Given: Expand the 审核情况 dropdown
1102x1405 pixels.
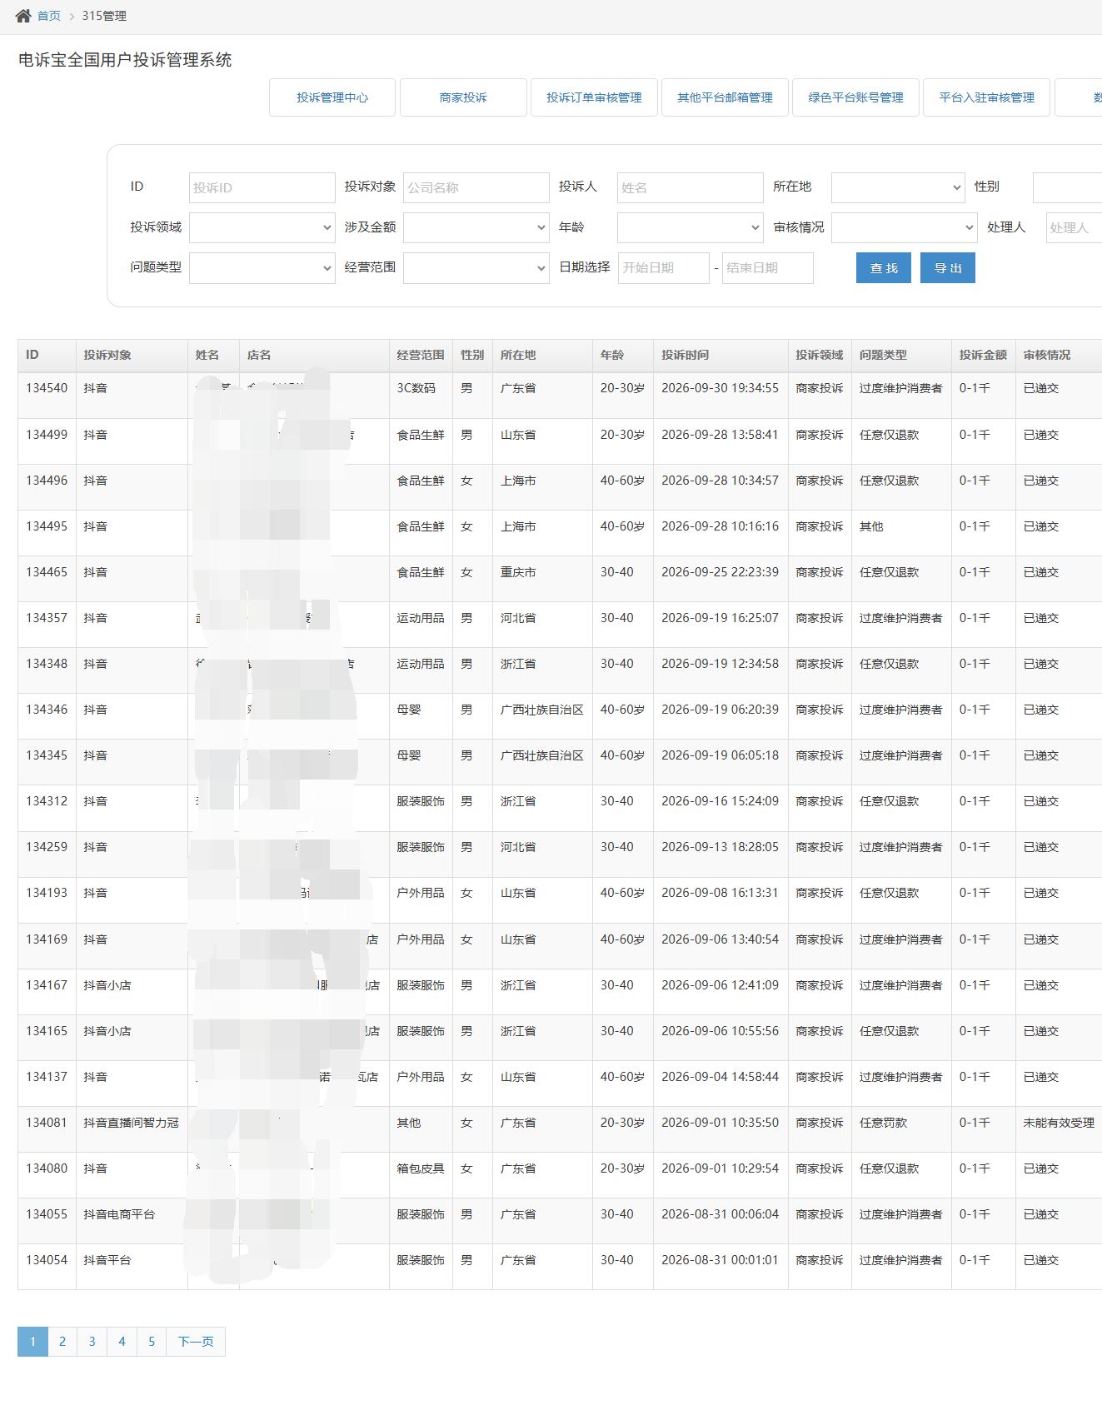Looking at the screenshot, I should pyautogui.click(x=905, y=227).
